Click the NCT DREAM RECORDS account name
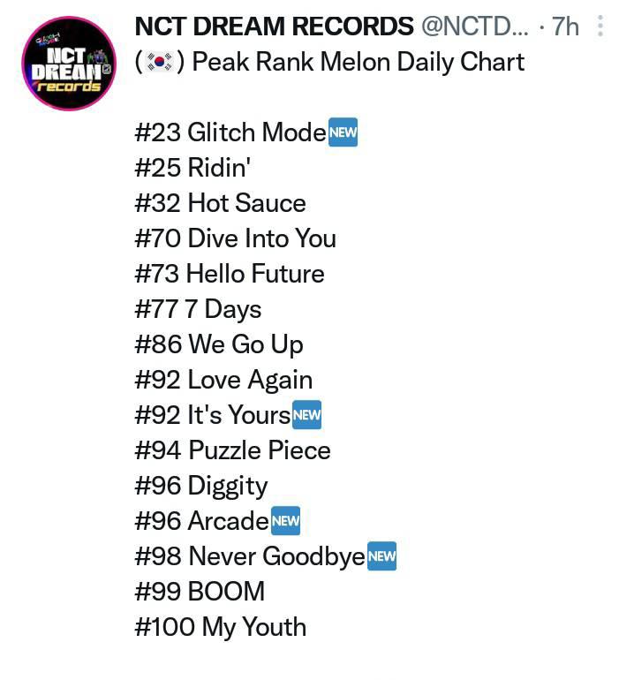The width and height of the screenshot is (634, 680). point(274,26)
